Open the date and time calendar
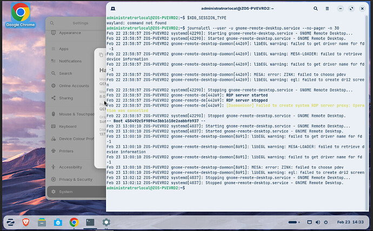Viewport: 373px width, 231px height. pos(350,222)
